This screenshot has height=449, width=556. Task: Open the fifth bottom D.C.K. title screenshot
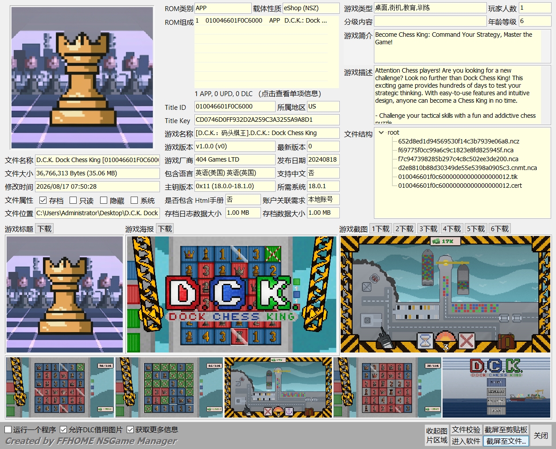tap(497, 387)
